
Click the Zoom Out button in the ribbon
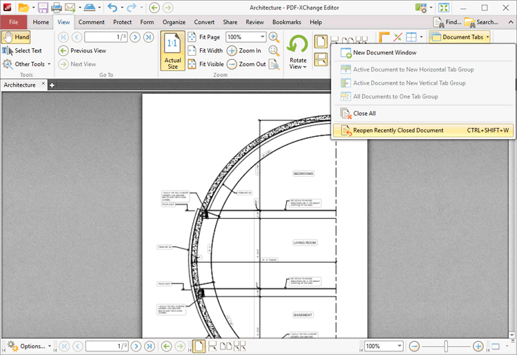click(x=247, y=64)
